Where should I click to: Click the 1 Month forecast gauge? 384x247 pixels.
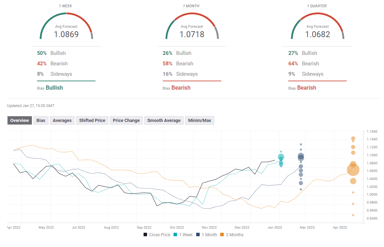coord(192,28)
